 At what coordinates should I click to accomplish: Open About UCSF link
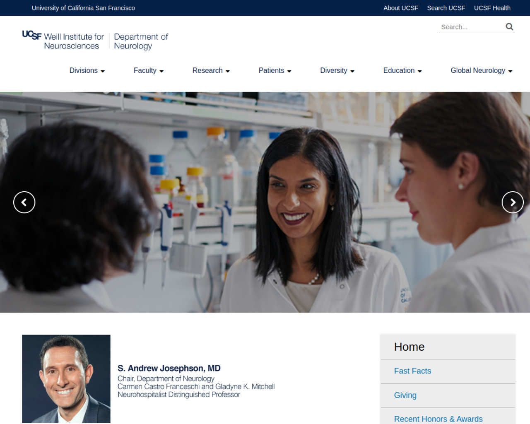(x=401, y=8)
